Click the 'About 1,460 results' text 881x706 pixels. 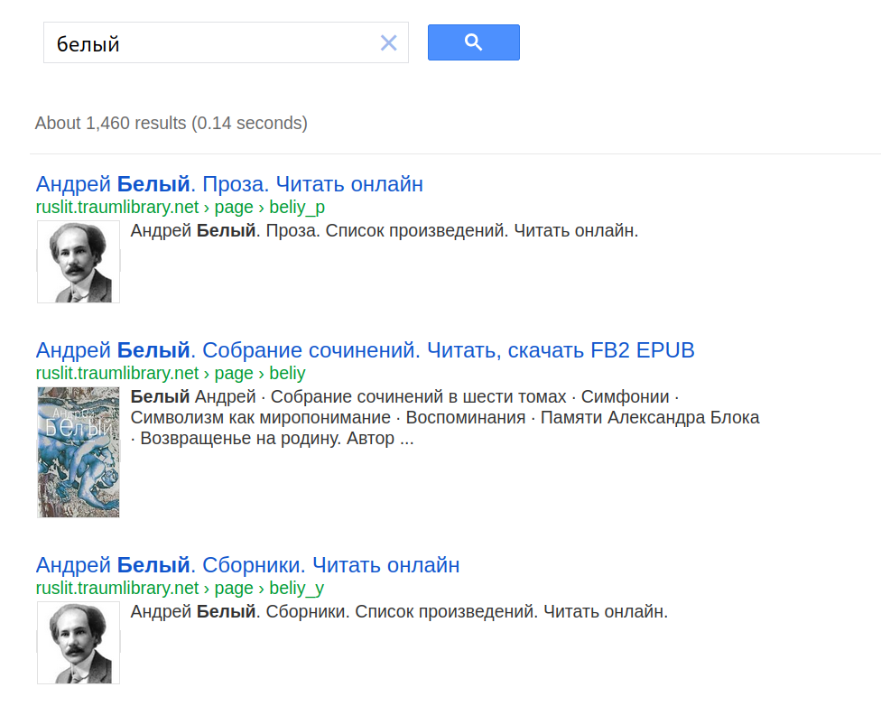tap(171, 123)
